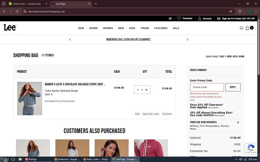Save the item for later
Screen dimensions: 260x162
coord(151,113)
